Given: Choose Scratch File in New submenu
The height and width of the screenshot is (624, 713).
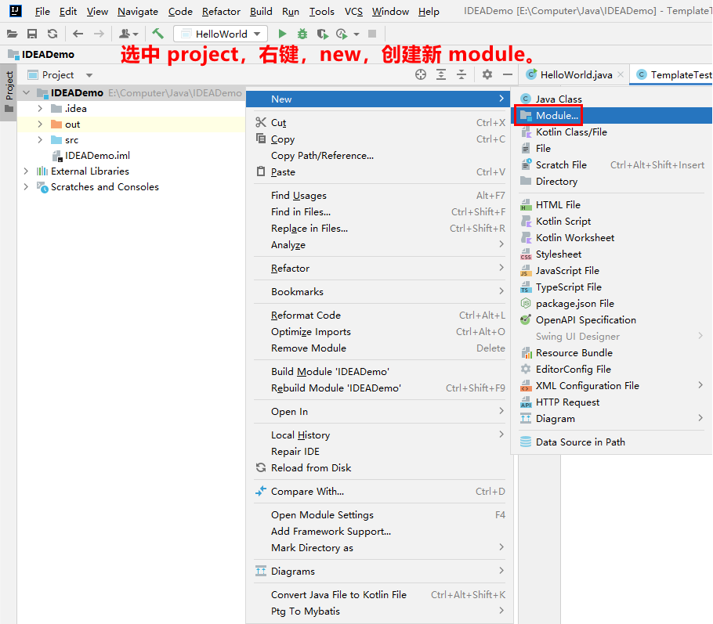Looking at the screenshot, I should [611, 165].
